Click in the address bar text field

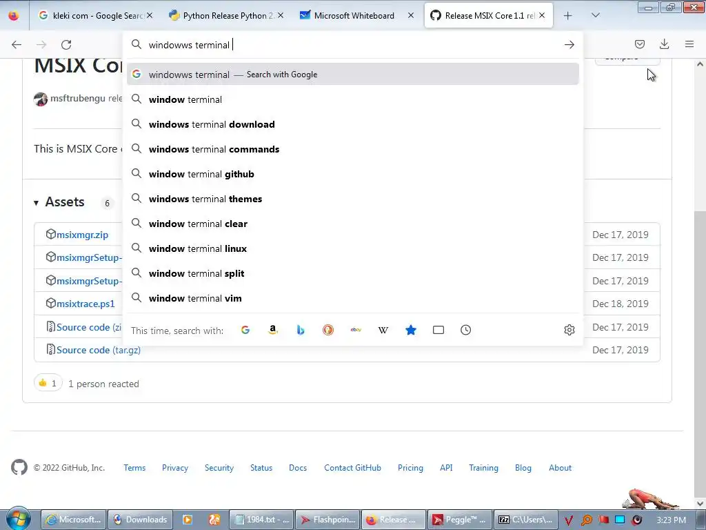(x=352, y=45)
